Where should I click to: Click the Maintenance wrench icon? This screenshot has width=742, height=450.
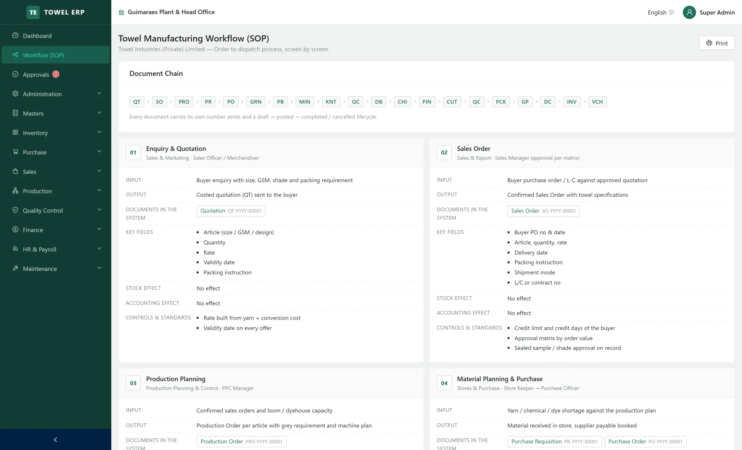[15, 268]
